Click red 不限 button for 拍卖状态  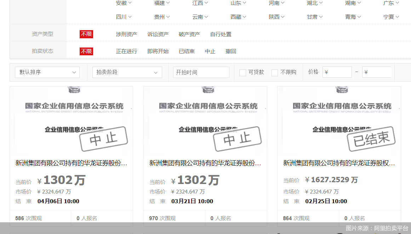coord(86,51)
